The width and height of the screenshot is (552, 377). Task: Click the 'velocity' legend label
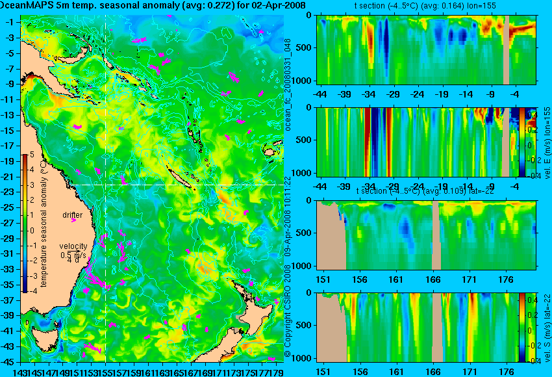click(x=73, y=246)
